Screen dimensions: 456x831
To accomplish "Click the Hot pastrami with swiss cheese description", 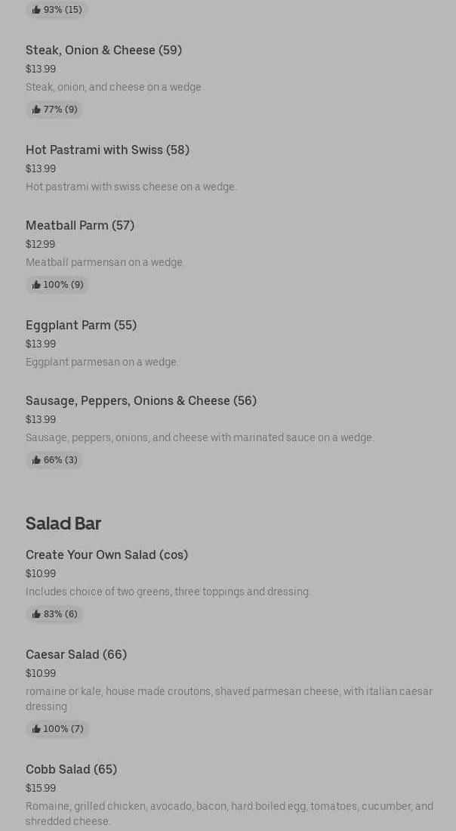I will pyautogui.click(x=131, y=187).
